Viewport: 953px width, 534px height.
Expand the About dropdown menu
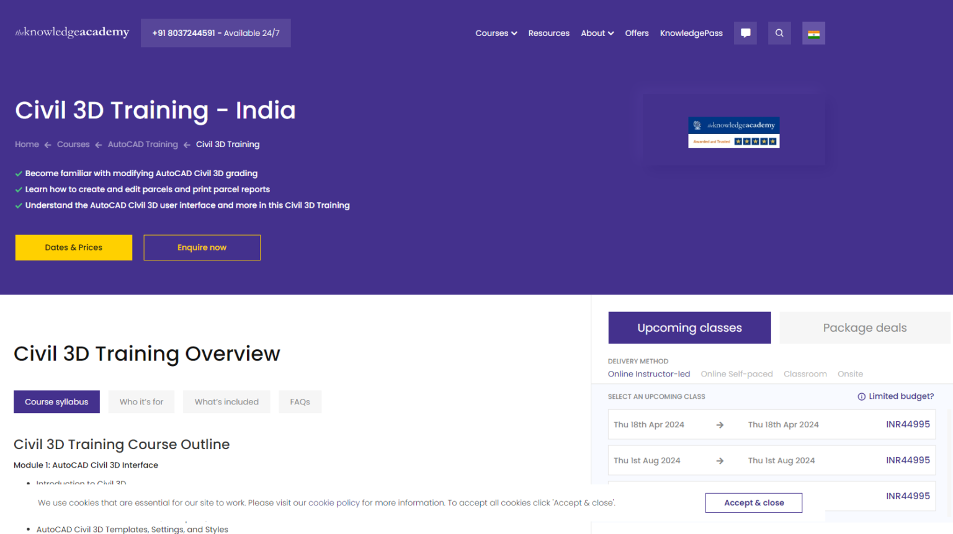(597, 33)
